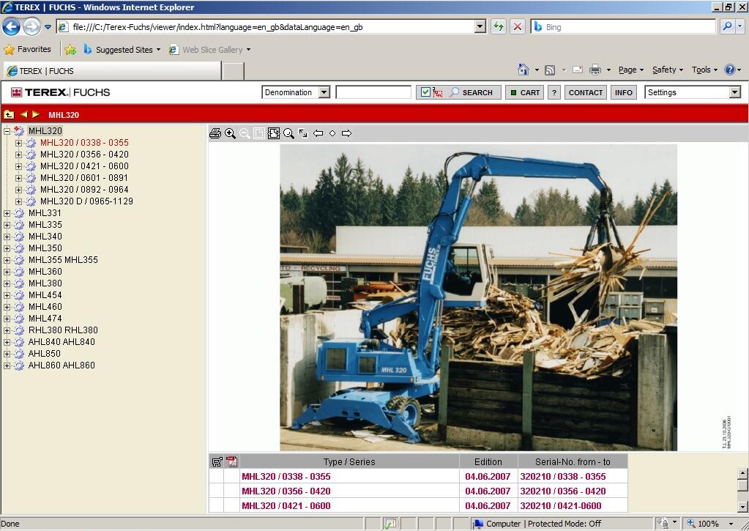Click the diamond center navigation icon

click(332, 133)
